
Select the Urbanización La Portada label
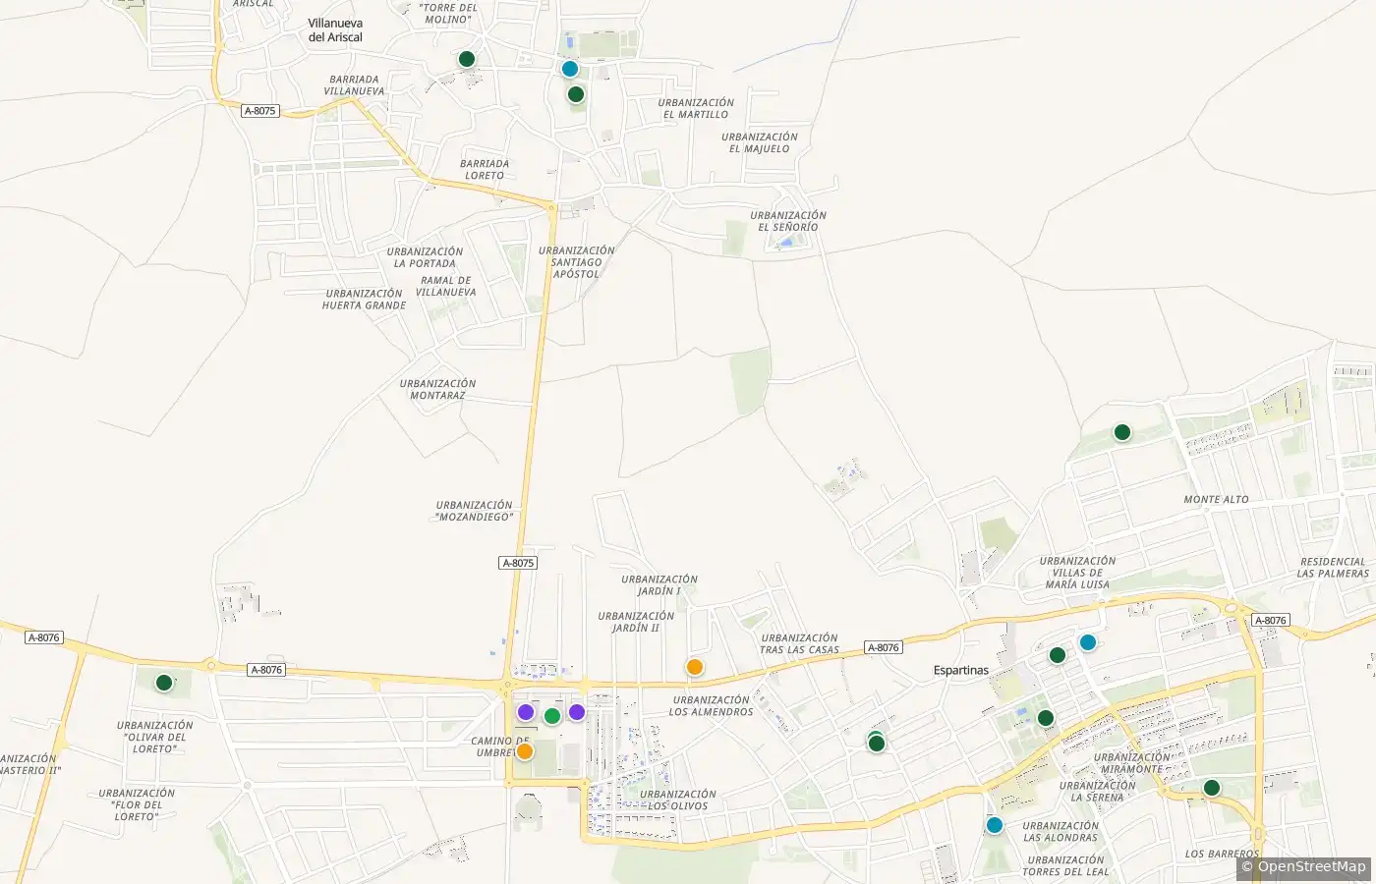425,257
